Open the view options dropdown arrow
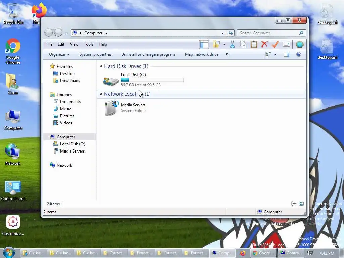This screenshot has height=258, width=344. [x=275, y=54]
